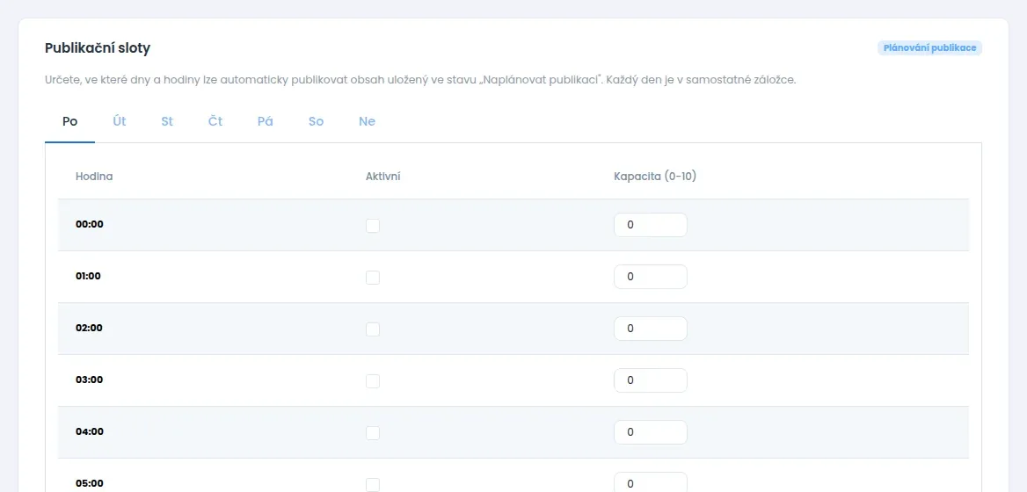The height and width of the screenshot is (492, 1027).
Task: Click the Hodina column header
Action: pyautogui.click(x=94, y=177)
